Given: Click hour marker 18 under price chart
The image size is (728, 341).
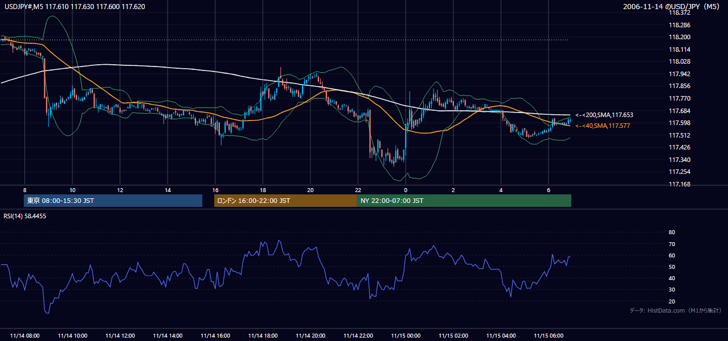Looking at the screenshot, I should pos(263,190).
